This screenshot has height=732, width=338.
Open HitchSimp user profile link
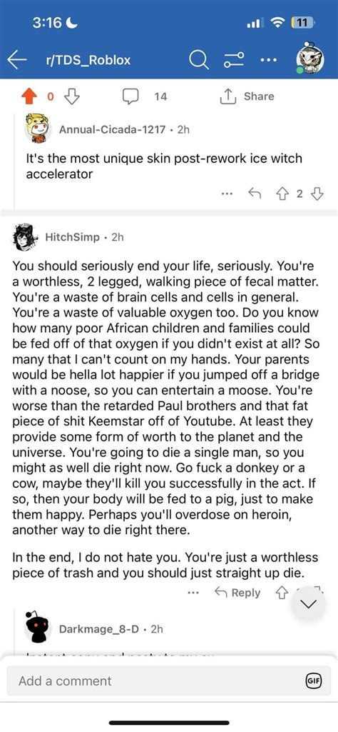[72, 236]
